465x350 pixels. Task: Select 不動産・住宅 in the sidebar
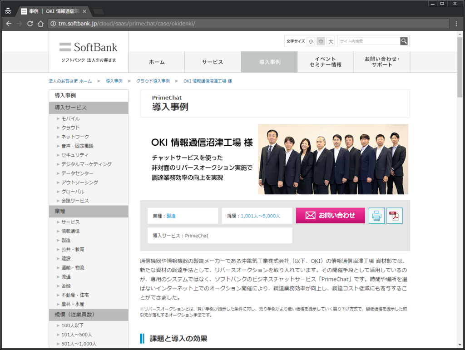point(75,295)
